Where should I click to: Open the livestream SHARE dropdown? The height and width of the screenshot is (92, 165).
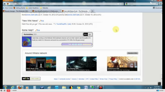tap(160, 90)
